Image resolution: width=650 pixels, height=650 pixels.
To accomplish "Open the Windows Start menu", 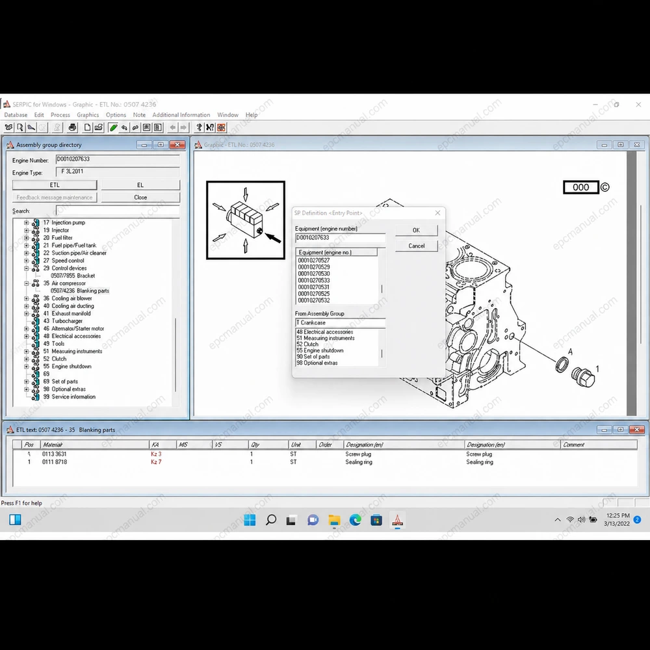I will [250, 519].
